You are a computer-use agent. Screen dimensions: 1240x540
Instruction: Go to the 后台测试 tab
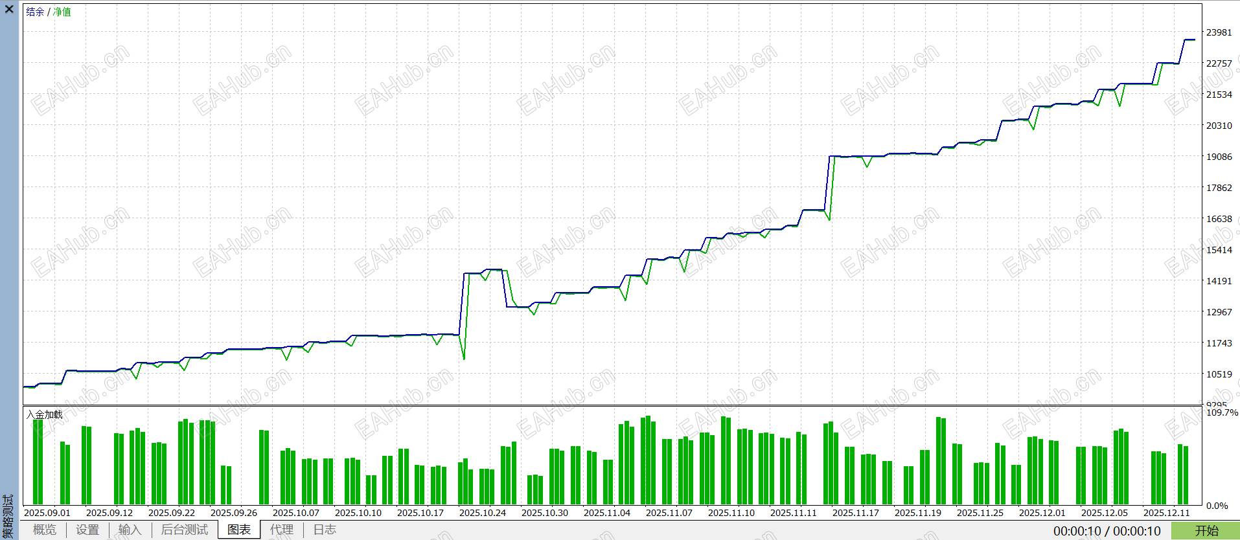[x=185, y=530]
